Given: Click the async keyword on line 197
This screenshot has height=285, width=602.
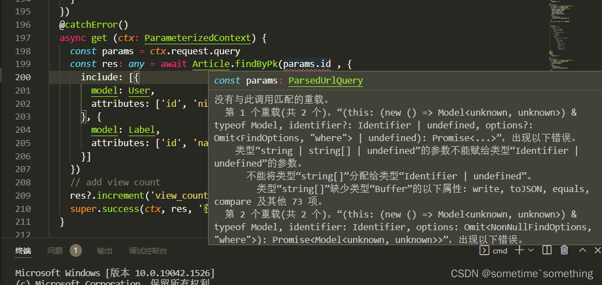Looking at the screenshot, I should click(73, 38).
